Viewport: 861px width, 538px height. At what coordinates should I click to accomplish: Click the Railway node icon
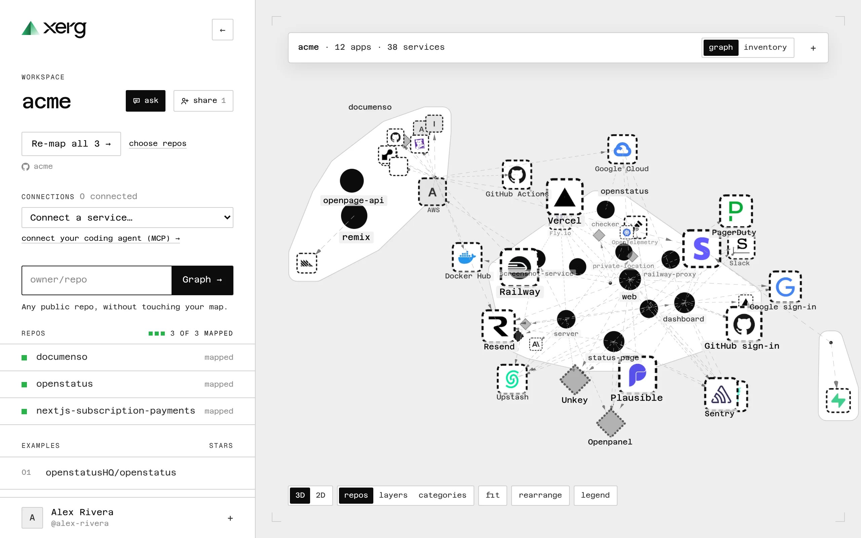click(519, 267)
